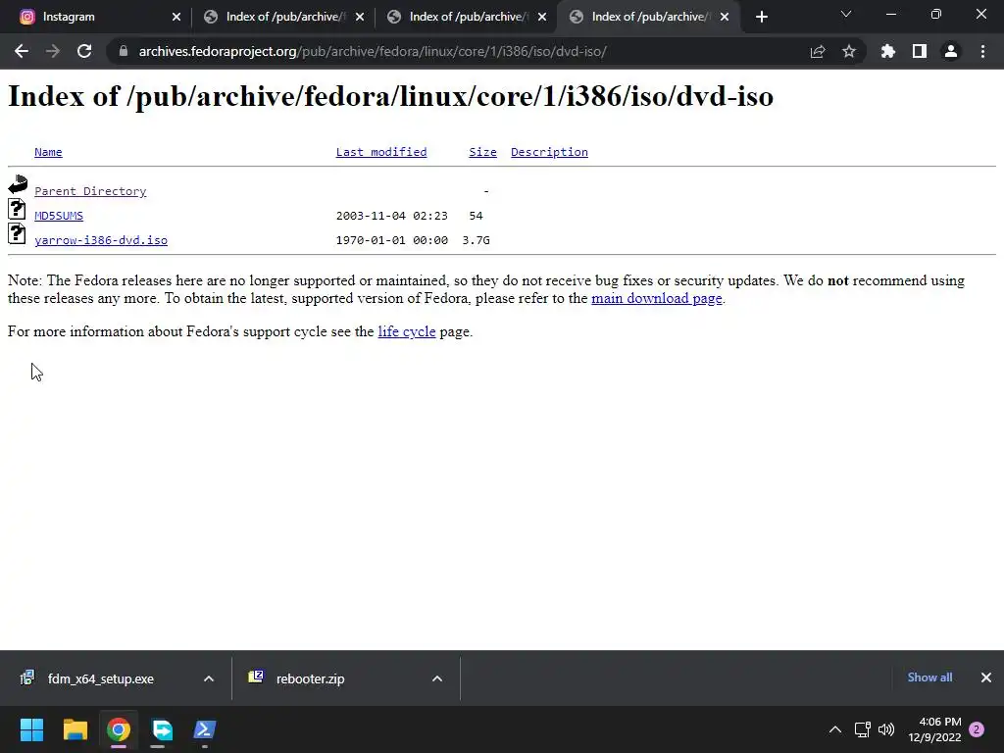The width and height of the screenshot is (1004, 753).
Task: Click Show all downloads
Action: (929, 678)
